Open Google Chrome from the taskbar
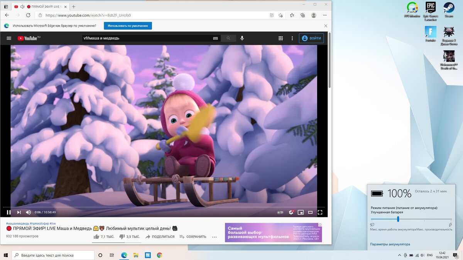Image resolution: width=463 pixels, height=260 pixels. (x=159, y=255)
